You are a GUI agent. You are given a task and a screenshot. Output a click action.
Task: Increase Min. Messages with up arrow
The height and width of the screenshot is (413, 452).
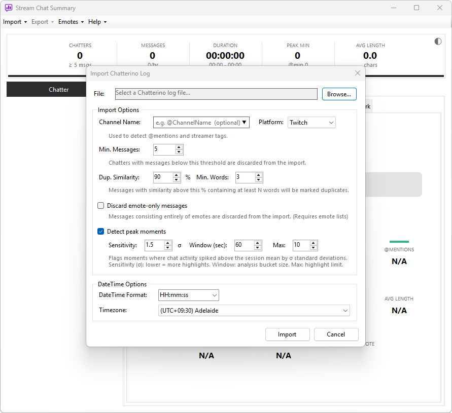[x=179, y=147]
